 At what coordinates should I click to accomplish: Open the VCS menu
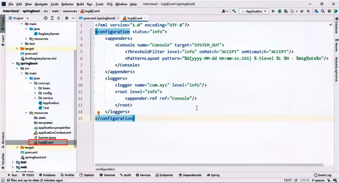point(110,4)
